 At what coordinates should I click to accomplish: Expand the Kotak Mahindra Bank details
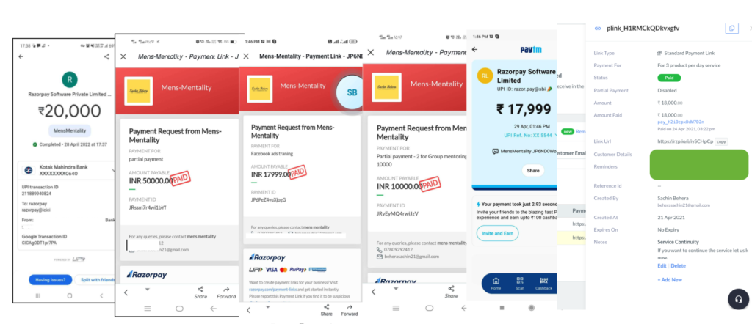114,170
